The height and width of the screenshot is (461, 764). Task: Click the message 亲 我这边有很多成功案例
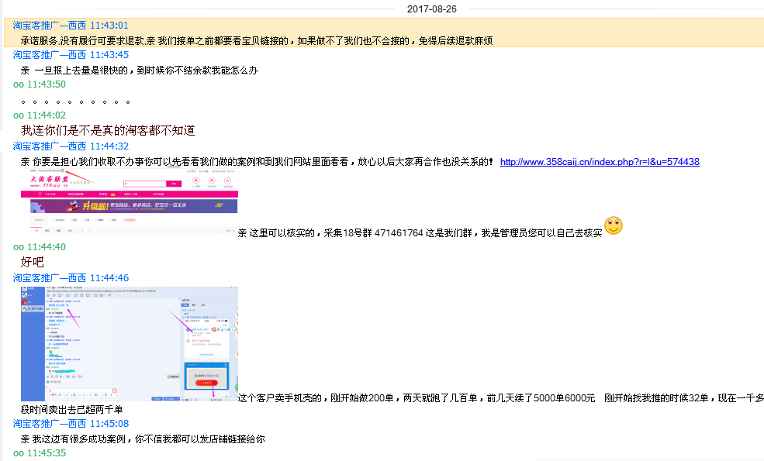click(143, 439)
